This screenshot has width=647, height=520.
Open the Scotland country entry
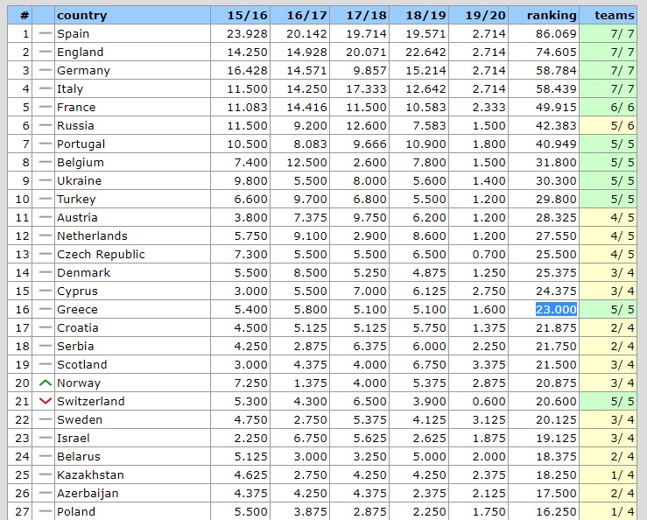[81, 364]
